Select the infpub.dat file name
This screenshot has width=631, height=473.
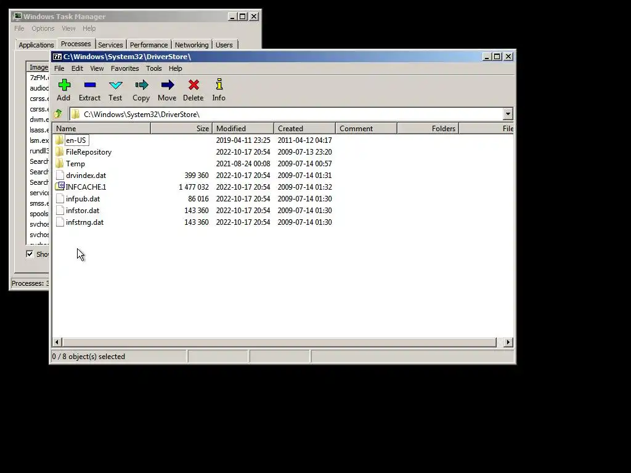[x=83, y=199]
